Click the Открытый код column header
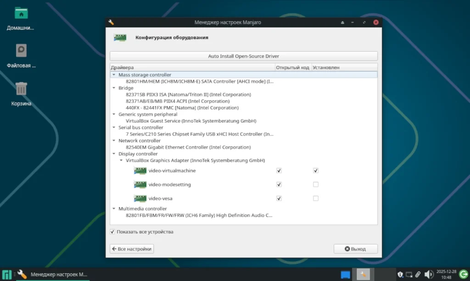Screen dimensions: 470x281 [x=293, y=68]
